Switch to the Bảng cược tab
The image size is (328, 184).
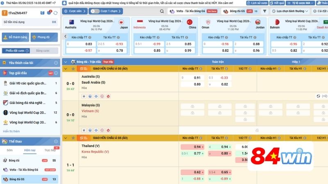(x=43, y=51)
